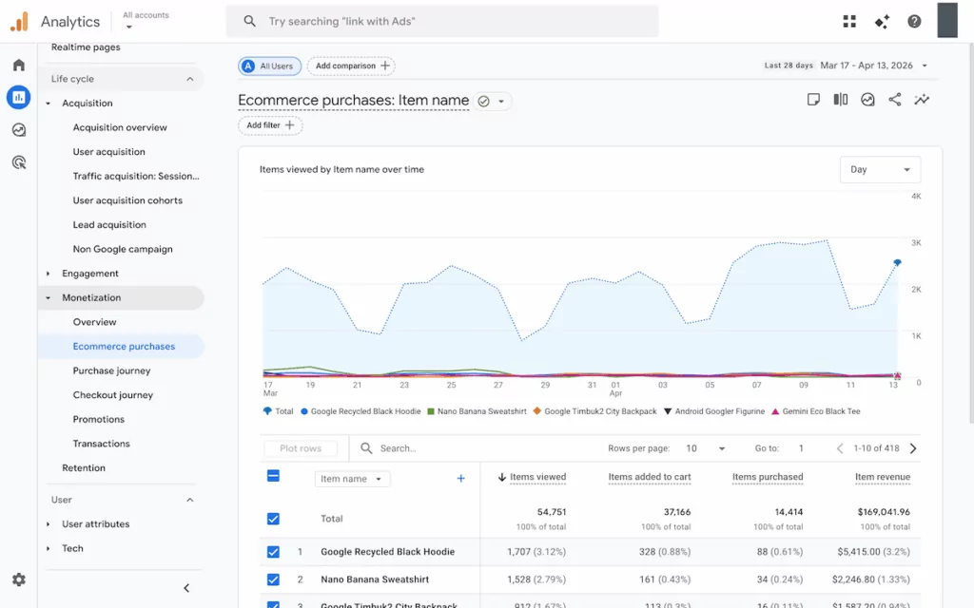The image size is (974, 608).
Task: Click the page vertical scrollbar
Action: pyautogui.click(x=970, y=234)
